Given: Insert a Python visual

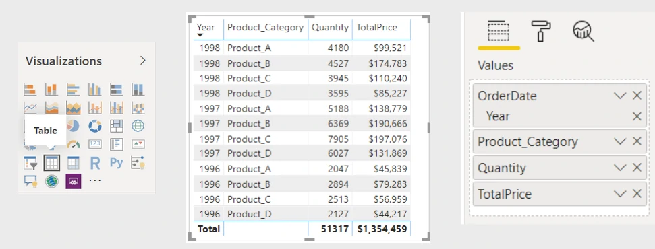Looking at the screenshot, I should pos(117,163).
